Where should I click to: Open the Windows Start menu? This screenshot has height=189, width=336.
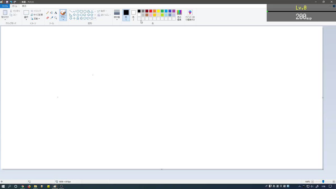[x=3, y=186]
